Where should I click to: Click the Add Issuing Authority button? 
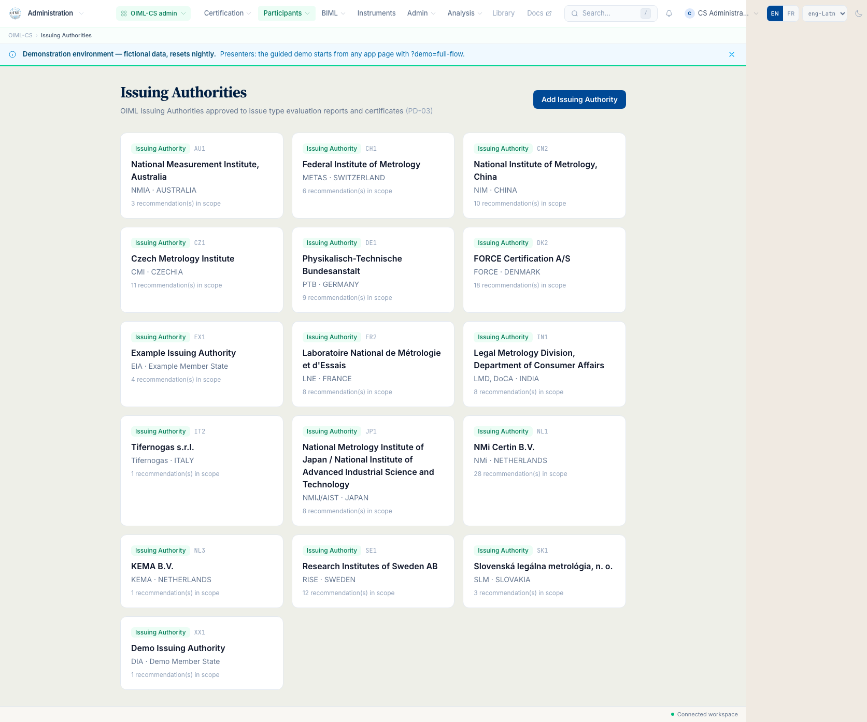tap(579, 99)
